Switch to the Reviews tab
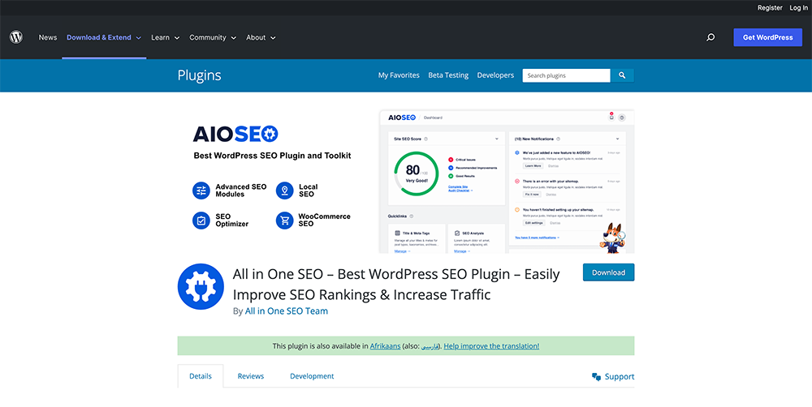 coord(251,376)
